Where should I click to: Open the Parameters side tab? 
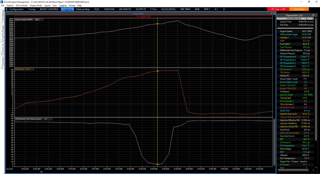pyautogui.click(x=3, y=62)
